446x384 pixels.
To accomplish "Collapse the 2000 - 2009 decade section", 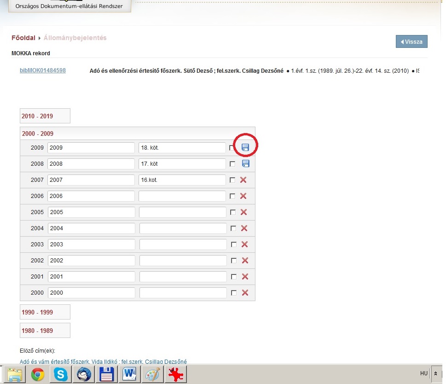I will pos(37,134).
